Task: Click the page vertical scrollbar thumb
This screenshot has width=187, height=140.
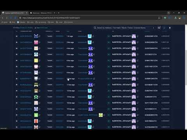Action: click(186, 67)
